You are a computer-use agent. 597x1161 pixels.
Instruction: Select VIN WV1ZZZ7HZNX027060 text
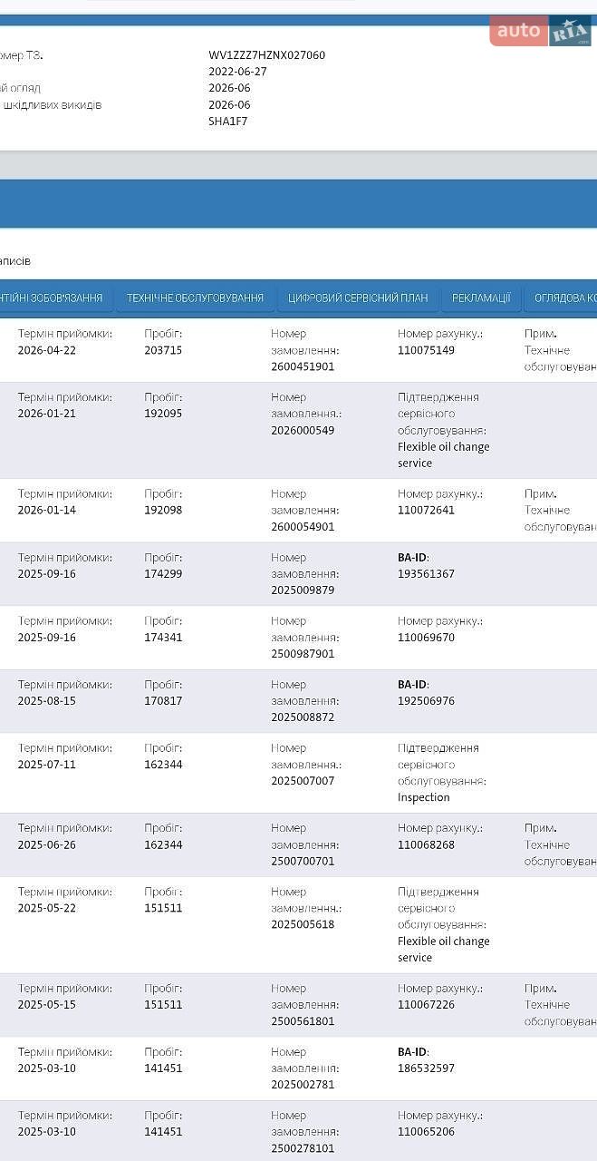tap(266, 55)
